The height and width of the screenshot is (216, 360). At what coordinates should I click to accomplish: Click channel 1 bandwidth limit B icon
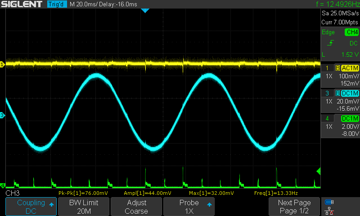tap(337, 68)
